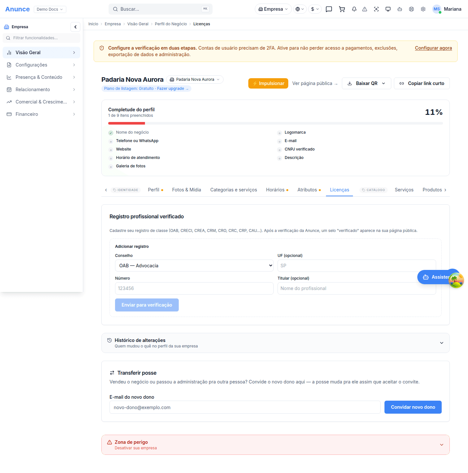This screenshot has width=468, height=473.
Task: Focus the Número input field
Action: [194, 288]
